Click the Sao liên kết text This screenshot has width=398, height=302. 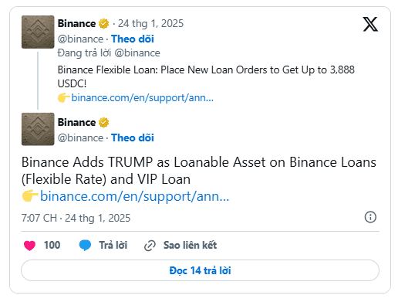pyautogui.click(x=190, y=245)
